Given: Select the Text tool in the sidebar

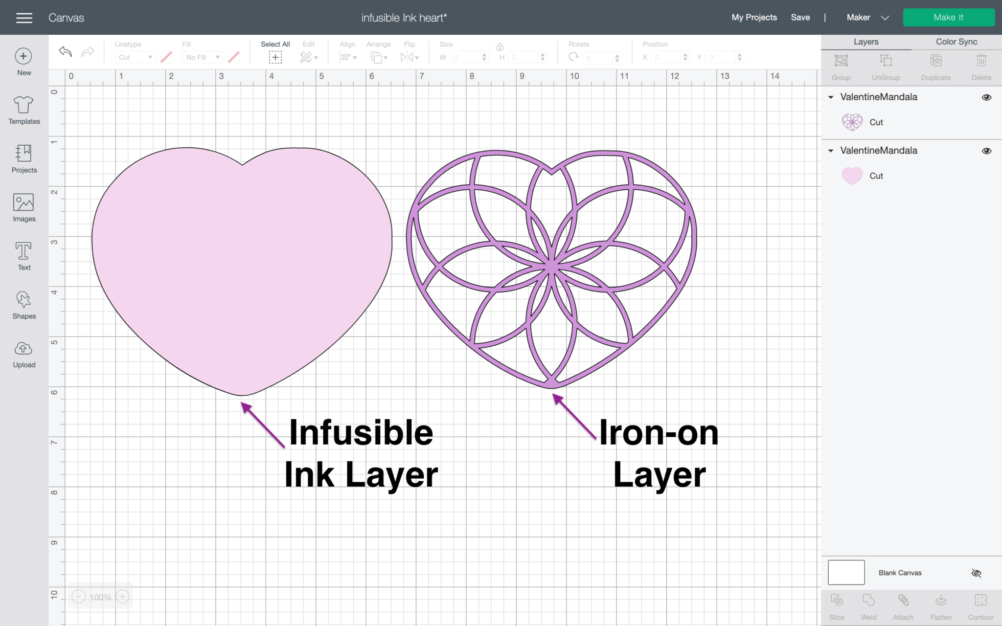Looking at the screenshot, I should tap(23, 255).
